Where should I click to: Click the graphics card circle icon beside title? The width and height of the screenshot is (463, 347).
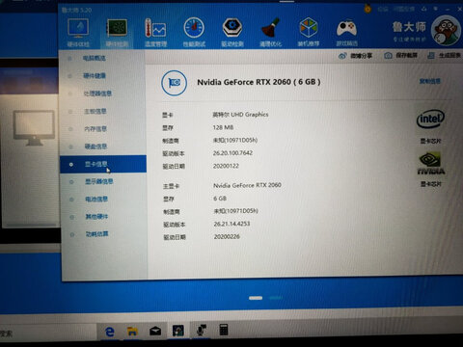[174, 83]
